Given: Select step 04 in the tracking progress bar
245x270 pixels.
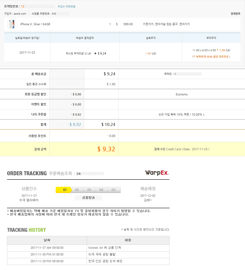Looking at the screenshot, I should [101, 190].
